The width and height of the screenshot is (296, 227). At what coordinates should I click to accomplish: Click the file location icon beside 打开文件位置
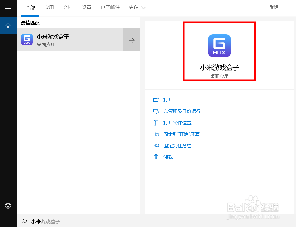click(156, 123)
